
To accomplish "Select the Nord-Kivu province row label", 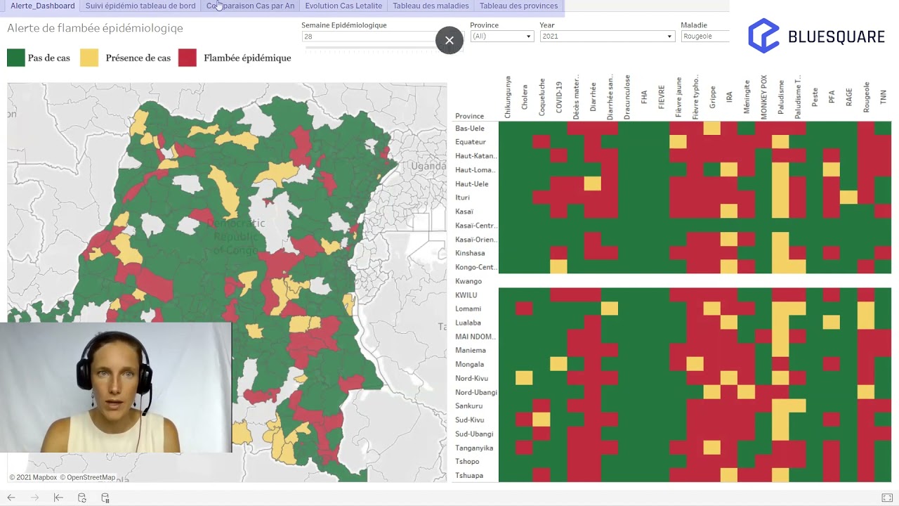I will click(472, 378).
